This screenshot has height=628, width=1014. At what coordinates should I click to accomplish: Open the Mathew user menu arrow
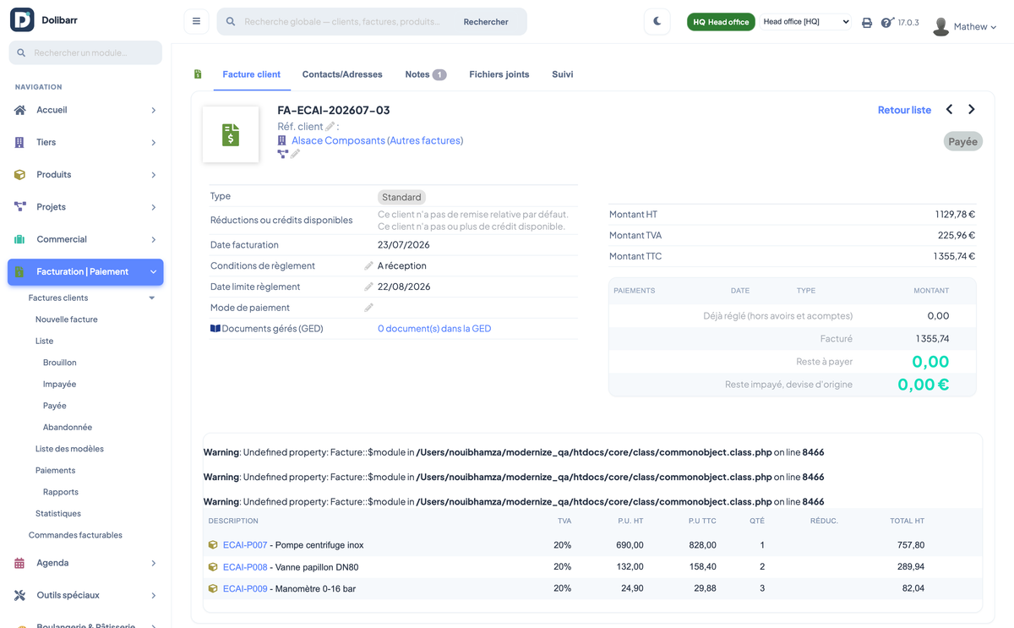point(993,27)
